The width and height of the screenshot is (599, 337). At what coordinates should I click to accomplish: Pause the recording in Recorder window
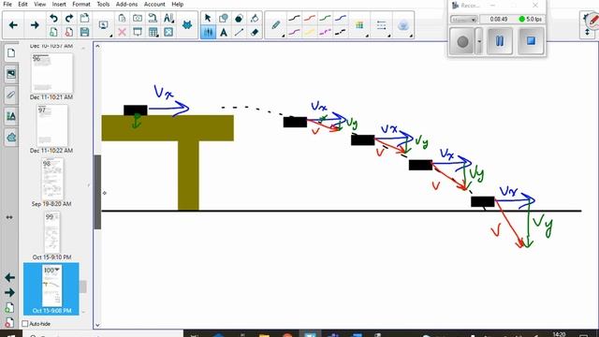click(x=499, y=41)
